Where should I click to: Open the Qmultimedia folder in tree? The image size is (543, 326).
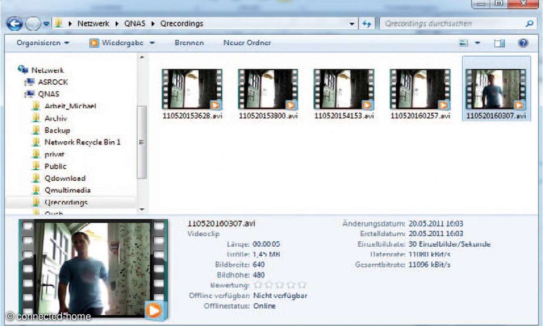[x=67, y=190]
